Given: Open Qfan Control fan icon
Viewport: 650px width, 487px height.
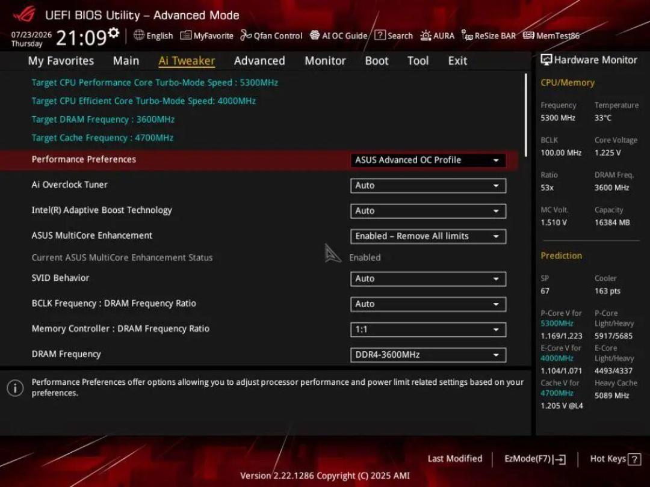Looking at the screenshot, I should pyautogui.click(x=246, y=35).
